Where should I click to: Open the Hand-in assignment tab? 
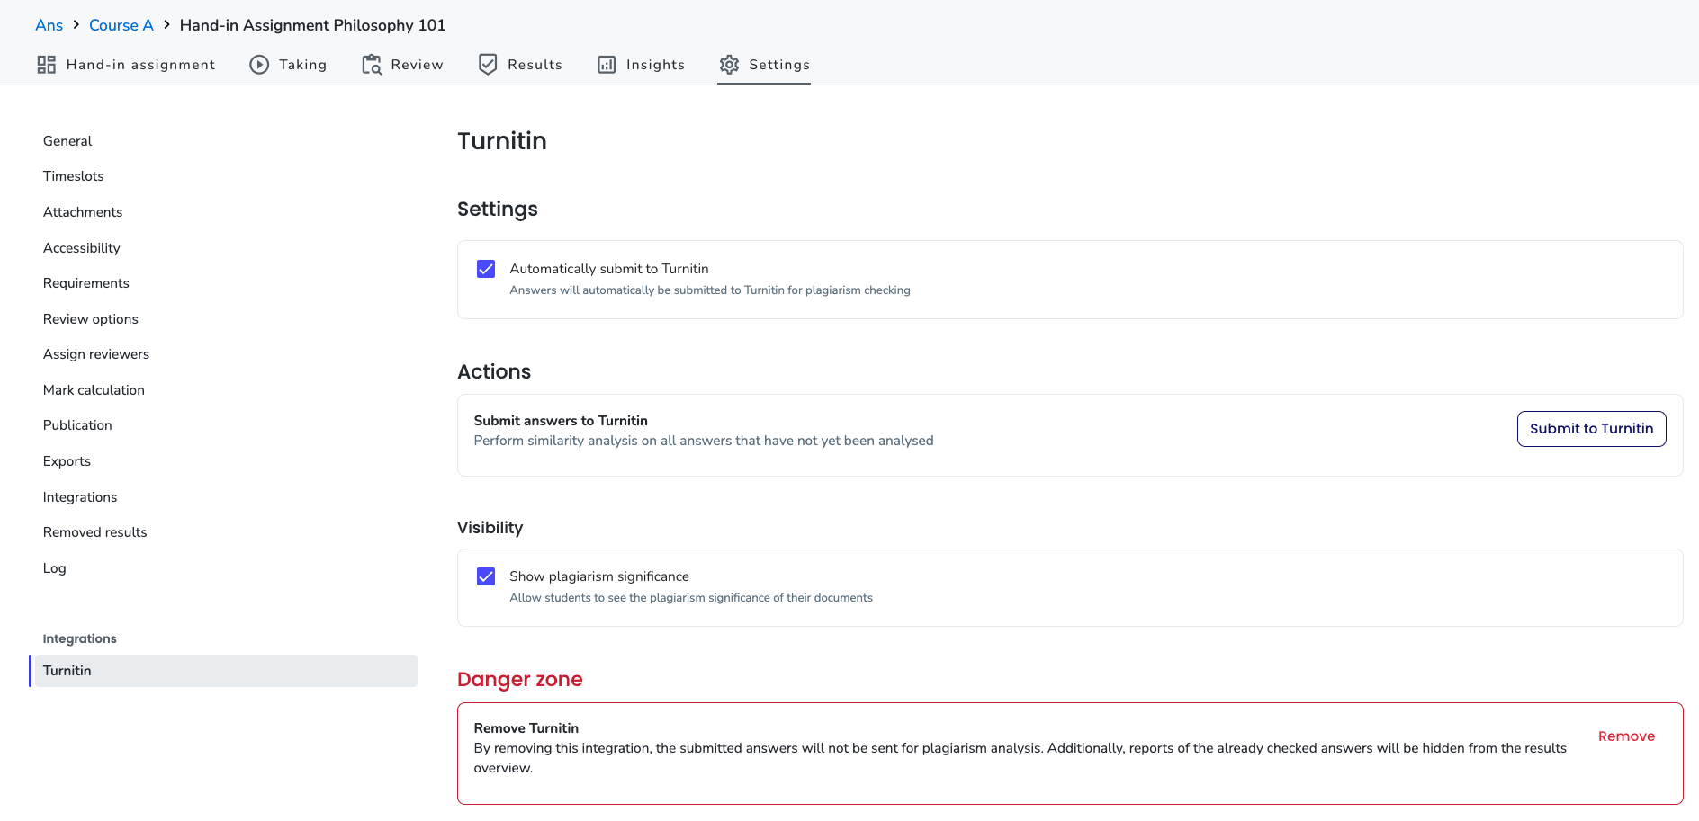(x=127, y=65)
